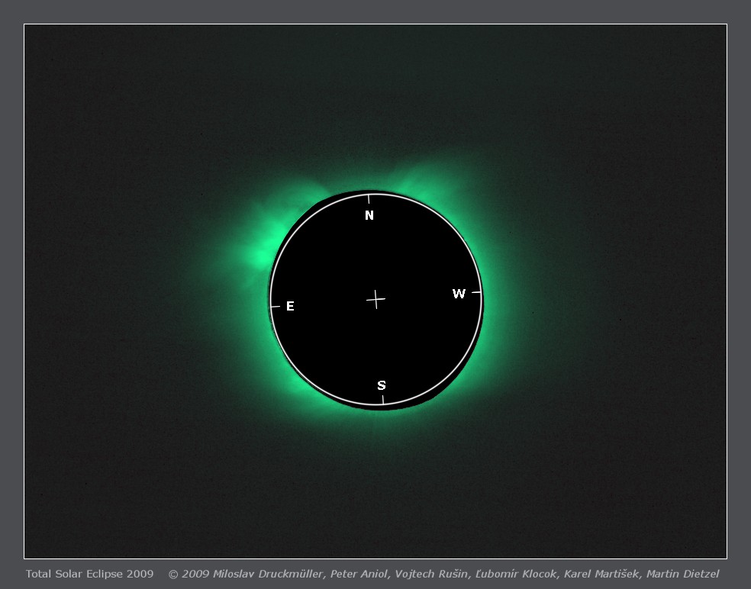Image resolution: width=751 pixels, height=589 pixels.
Task: Click the "Total Solar Eclipse 2009" caption
Action: point(89,574)
